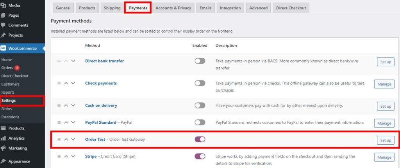Open Direct Checkout in sidebar submenu
Image resolution: width=400 pixels, height=168 pixels.
(x=15, y=76)
